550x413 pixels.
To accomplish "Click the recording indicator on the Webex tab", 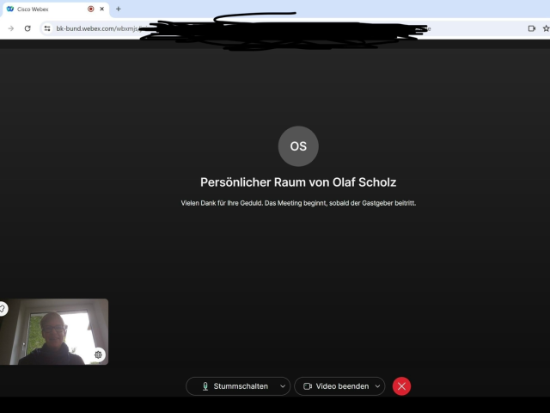I will [91, 9].
